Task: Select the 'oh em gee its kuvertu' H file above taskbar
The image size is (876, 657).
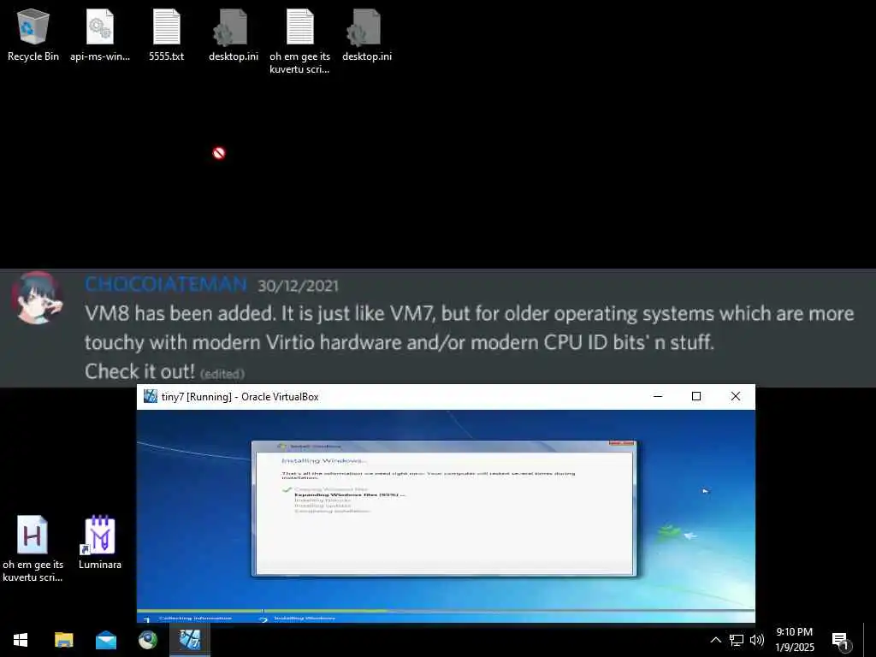Action: click(33, 548)
